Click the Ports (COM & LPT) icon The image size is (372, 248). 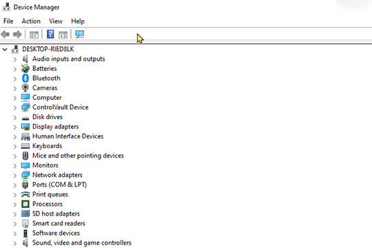pos(25,185)
